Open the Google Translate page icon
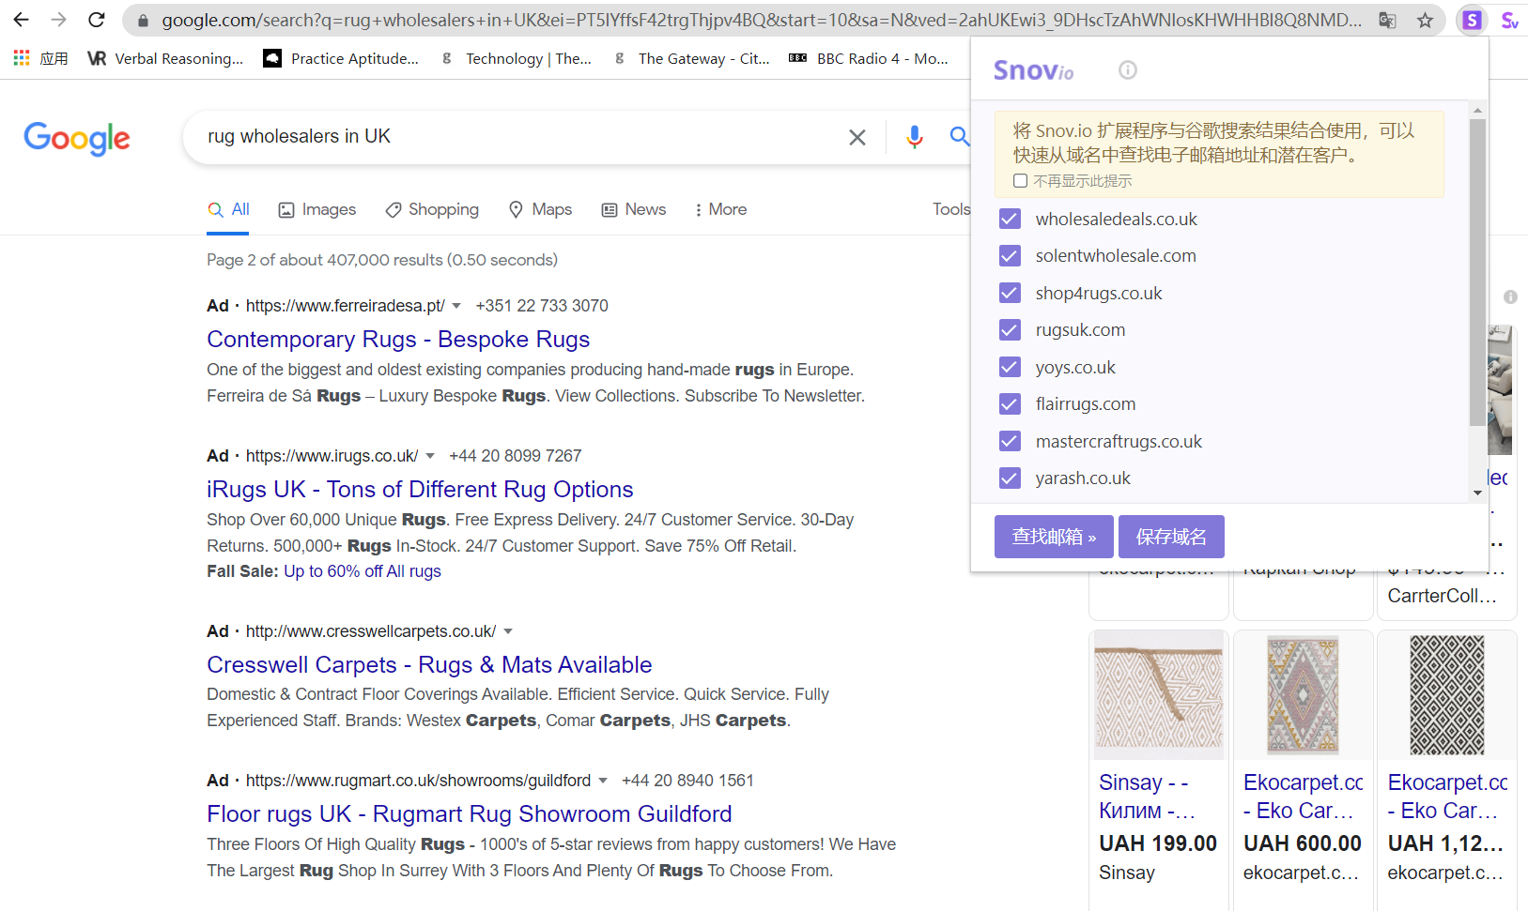This screenshot has width=1528, height=911. tap(1387, 20)
